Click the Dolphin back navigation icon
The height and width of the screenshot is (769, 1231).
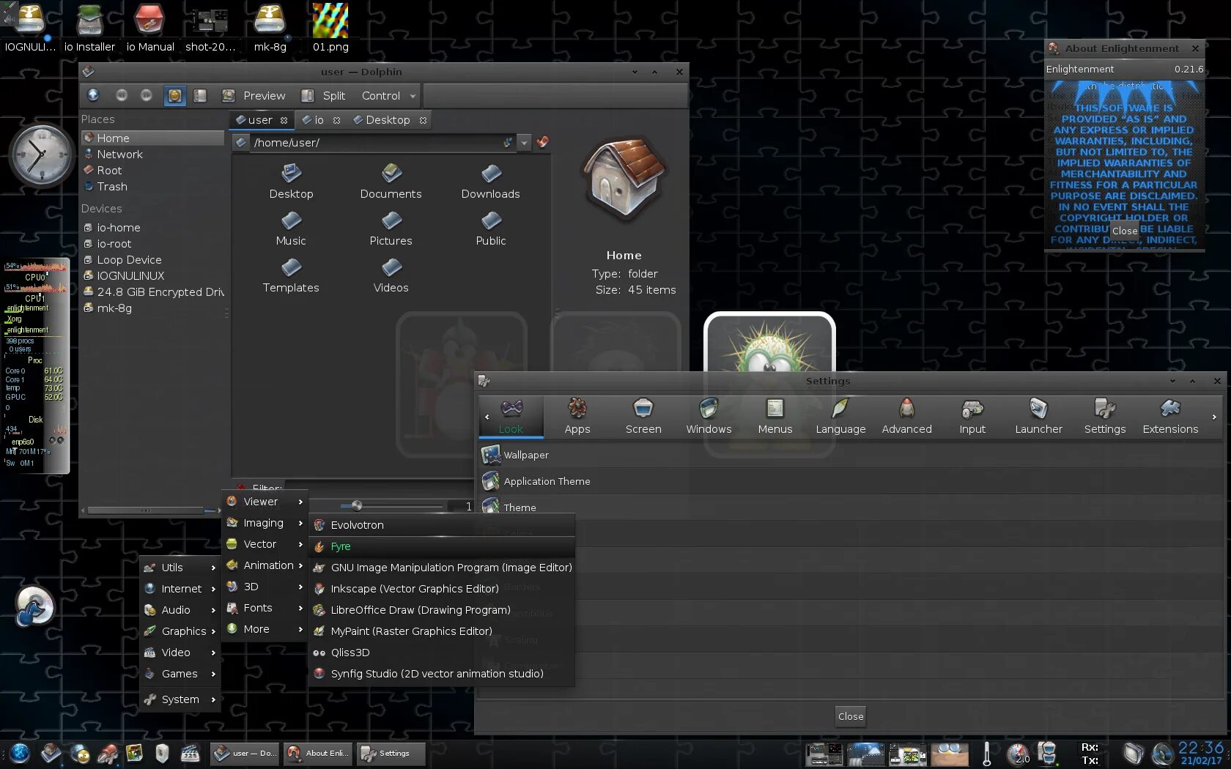pos(122,95)
